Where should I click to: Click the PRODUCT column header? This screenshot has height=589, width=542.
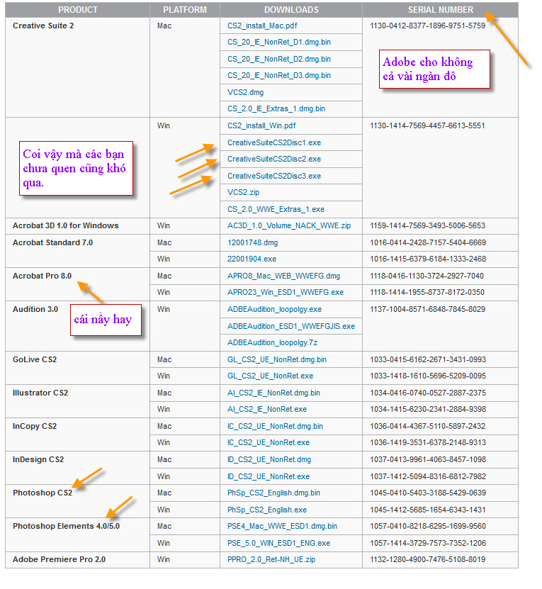(78, 10)
